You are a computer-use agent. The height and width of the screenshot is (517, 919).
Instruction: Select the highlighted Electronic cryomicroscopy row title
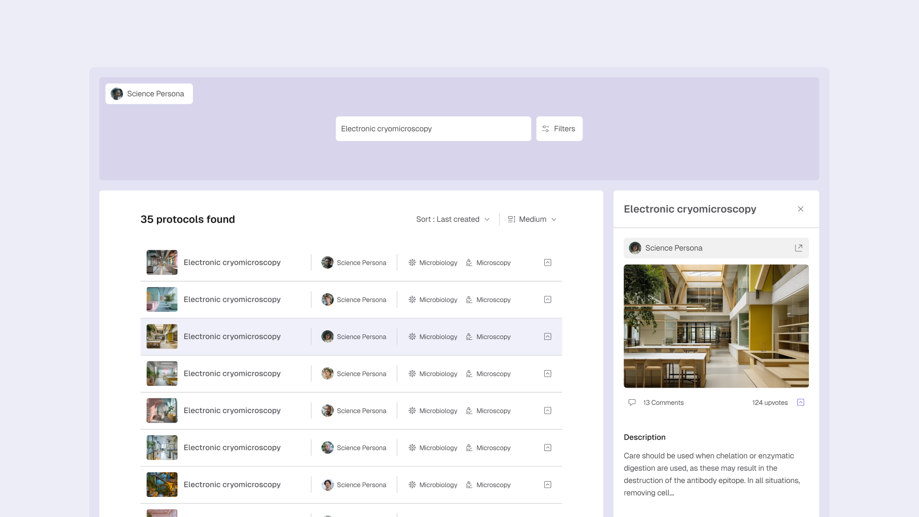(x=232, y=337)
